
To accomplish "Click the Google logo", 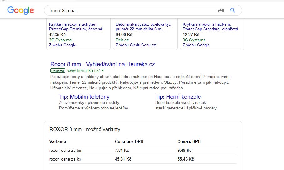I will tap(20, 10).
